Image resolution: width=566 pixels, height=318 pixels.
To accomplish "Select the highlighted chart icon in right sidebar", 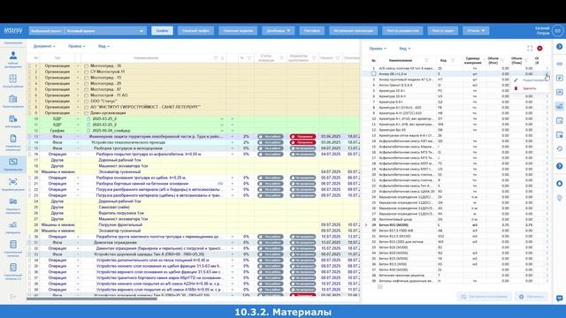I will (560, 106).
